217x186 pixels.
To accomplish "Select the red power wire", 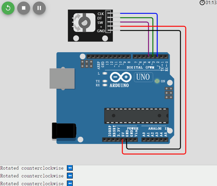I will tap(186, 90).
